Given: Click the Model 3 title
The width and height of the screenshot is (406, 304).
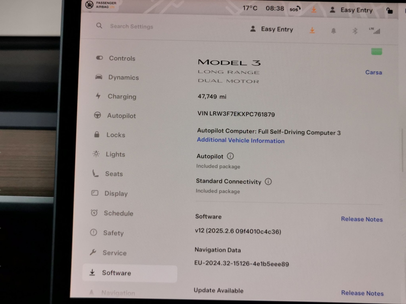Looking at the screenshot, I should (229, 62).
